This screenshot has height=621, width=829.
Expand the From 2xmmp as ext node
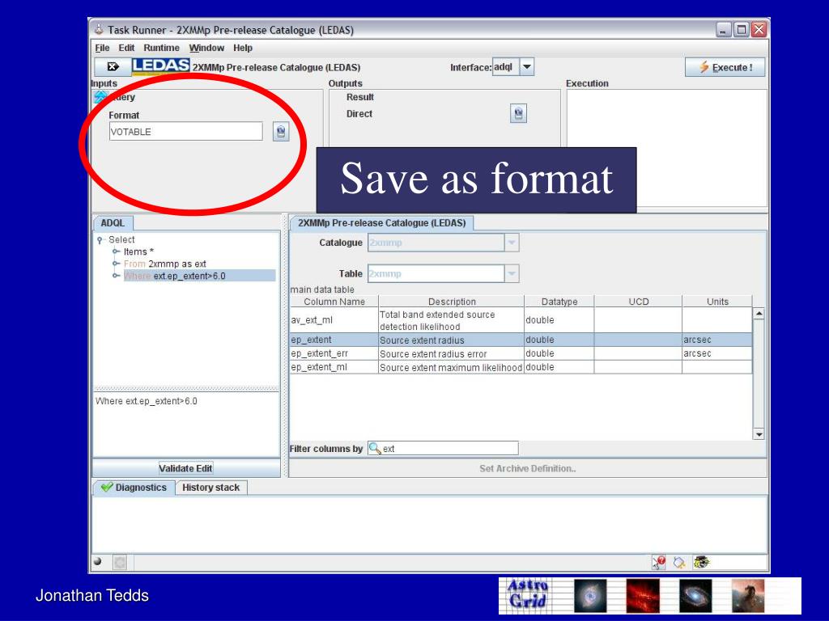click(x=116, y=264)
